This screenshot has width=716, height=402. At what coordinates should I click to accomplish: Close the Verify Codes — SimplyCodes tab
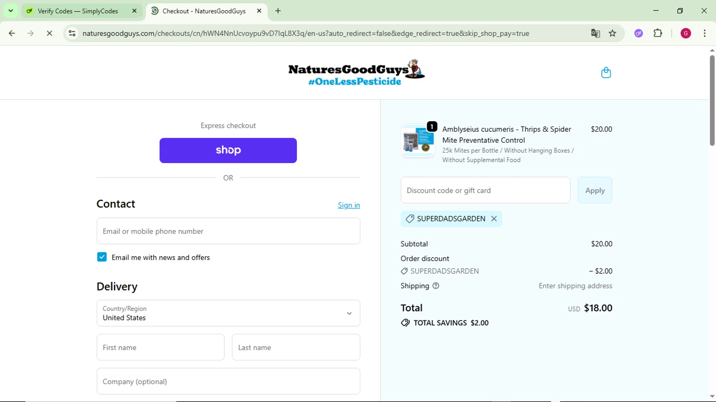point(135,11)
